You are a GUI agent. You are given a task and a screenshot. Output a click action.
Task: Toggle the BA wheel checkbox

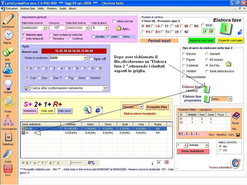(143, 26)
